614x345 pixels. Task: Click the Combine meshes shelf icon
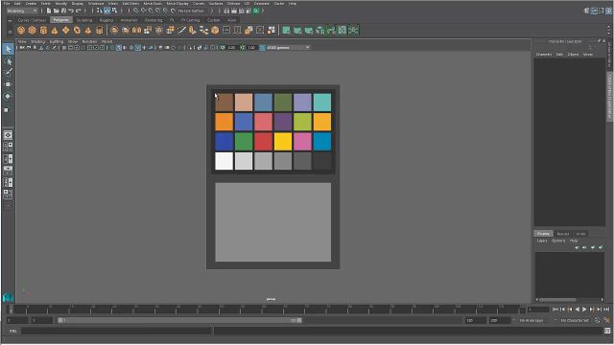tap(114, 30)
